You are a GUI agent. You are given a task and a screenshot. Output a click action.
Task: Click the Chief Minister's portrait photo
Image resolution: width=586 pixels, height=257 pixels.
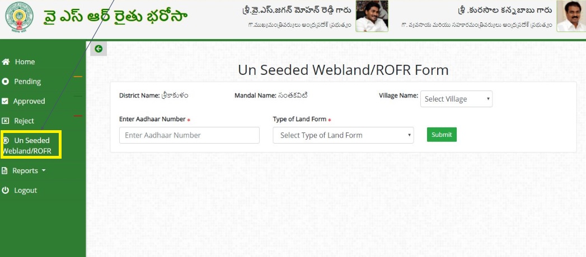pos(372,16)
